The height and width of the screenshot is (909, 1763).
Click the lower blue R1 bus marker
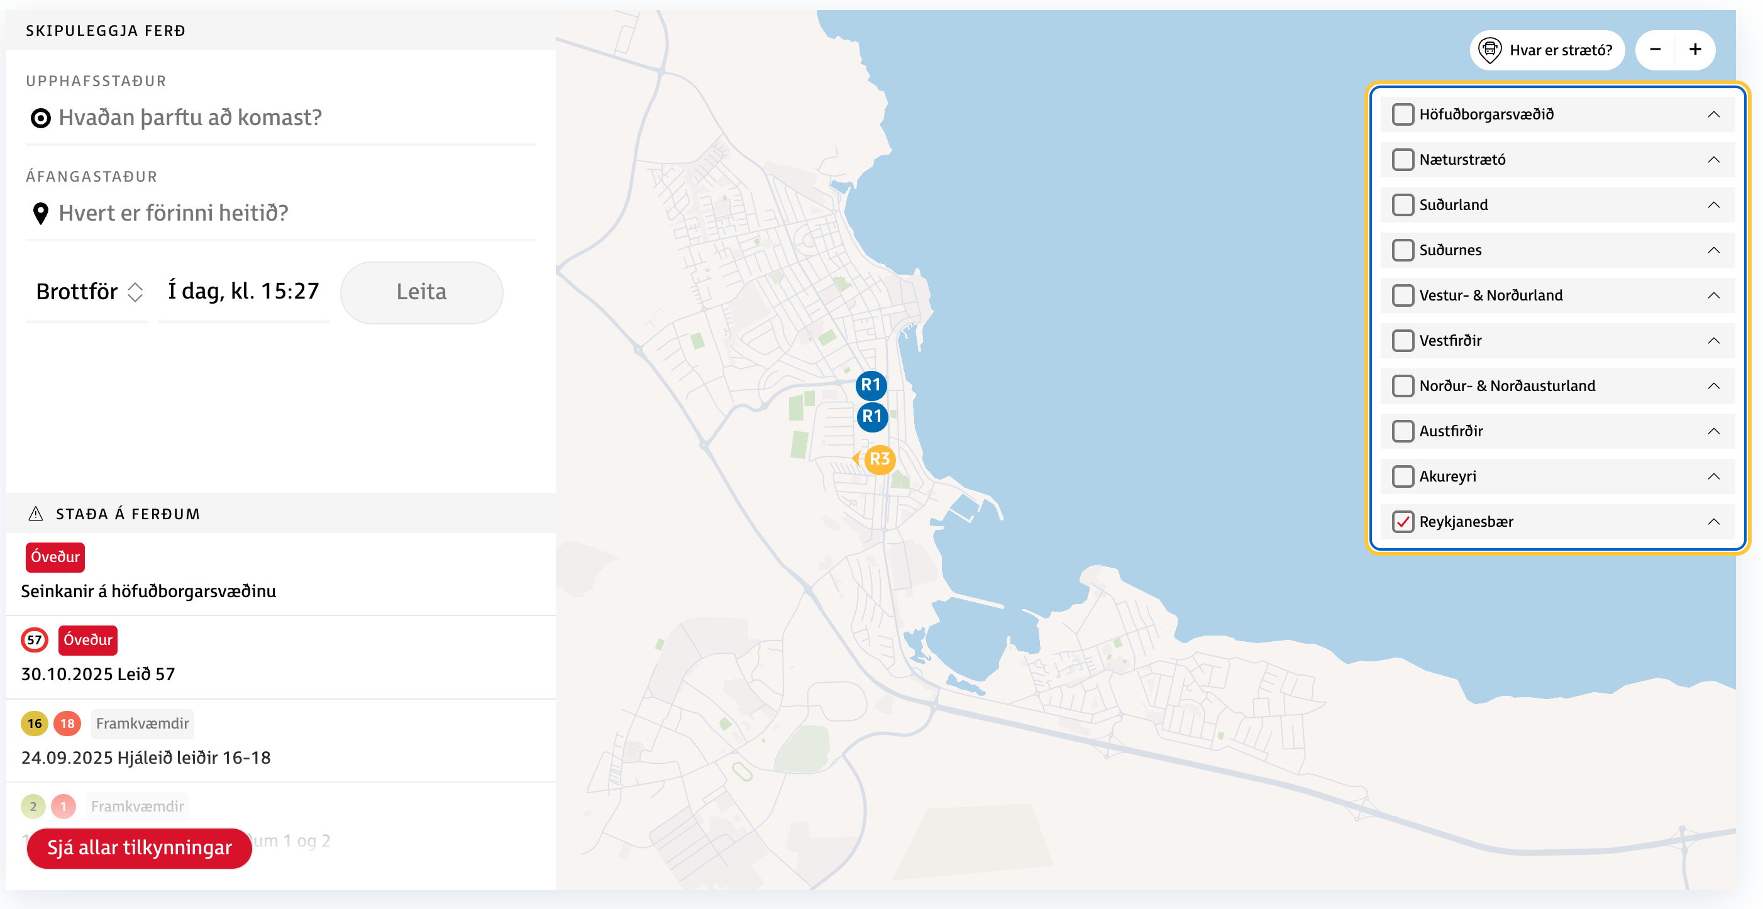click(872, 417)
